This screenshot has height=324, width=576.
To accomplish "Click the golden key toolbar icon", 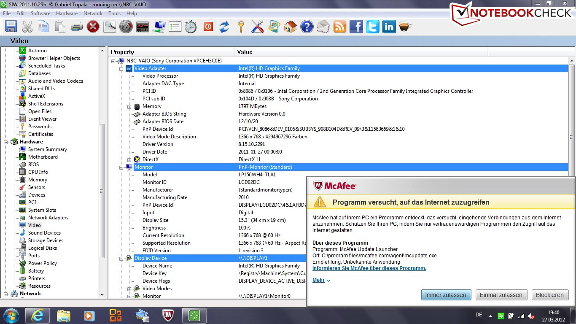I will coord(241,27).
